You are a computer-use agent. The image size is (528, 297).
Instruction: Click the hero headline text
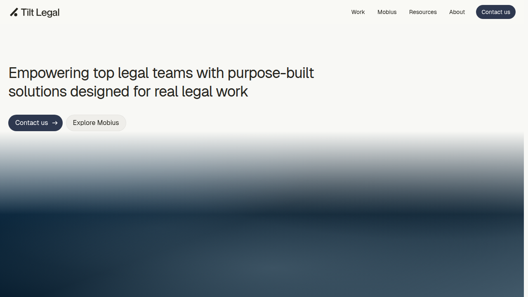161,82
